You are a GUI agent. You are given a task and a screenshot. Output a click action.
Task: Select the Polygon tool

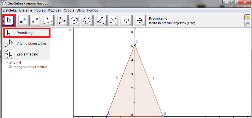(x=62, y=20)
